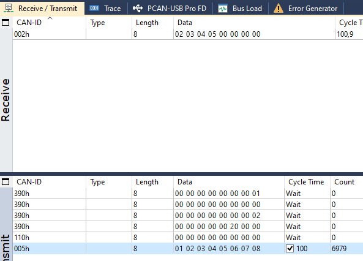The image size is (363, 261).
Task: Click the Bus Load graph icon
Action: tap(223, 9)
